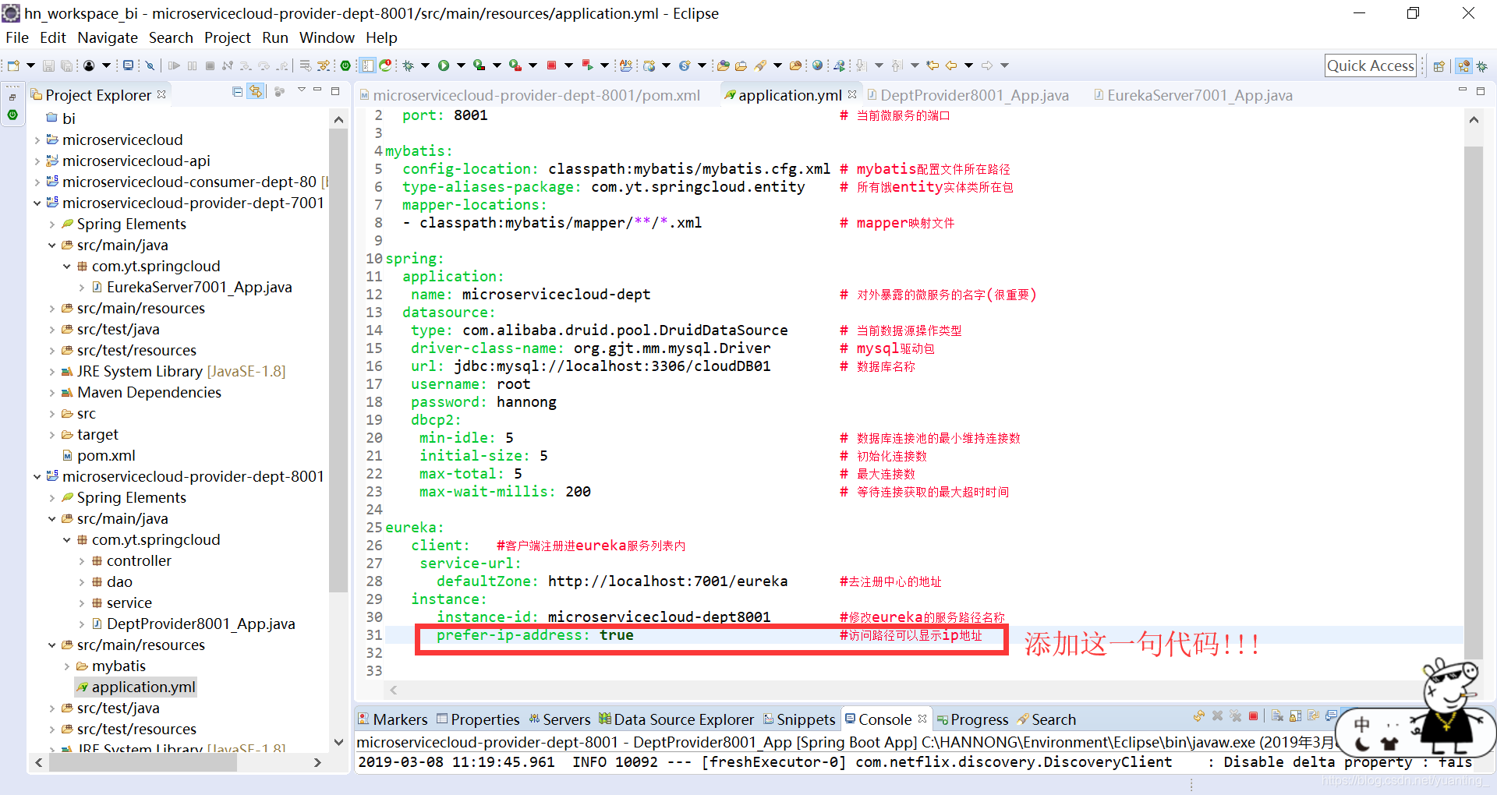Open Run button dropdown arrow

point(461,65)
